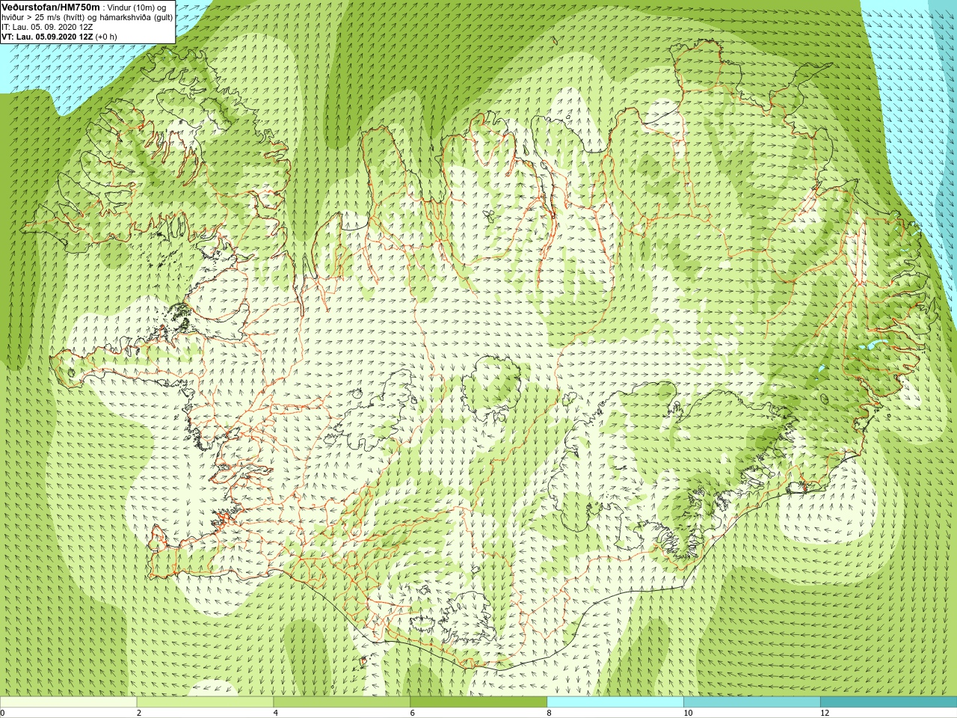Click the scale label '0'

(x=3, y=713)
